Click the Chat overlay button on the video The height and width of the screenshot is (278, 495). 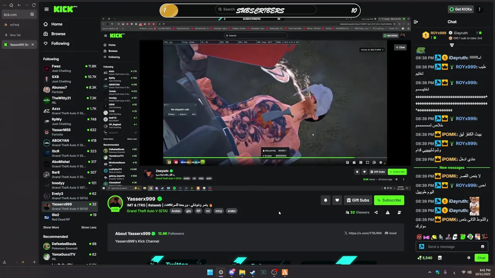[400, 47]
